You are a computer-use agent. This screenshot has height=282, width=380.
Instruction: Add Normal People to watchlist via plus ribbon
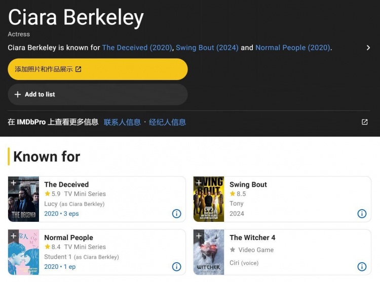coord(14,236)
